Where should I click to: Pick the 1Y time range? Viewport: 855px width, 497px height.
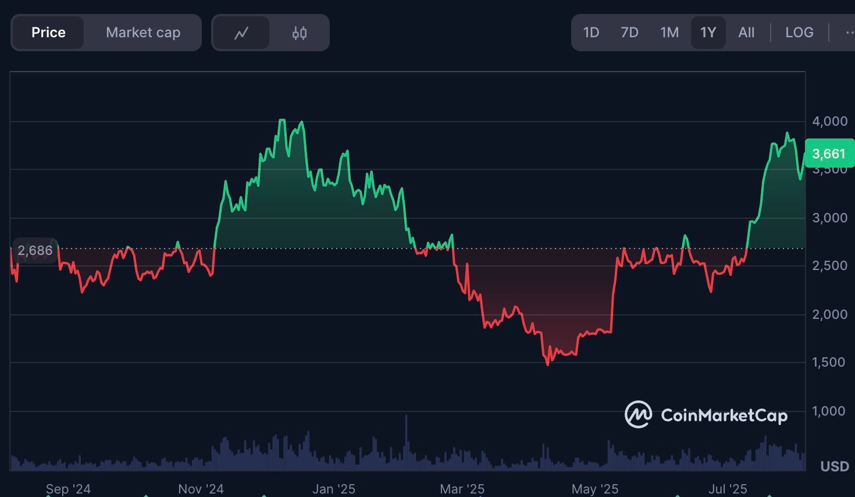click(x=708, y=33)
